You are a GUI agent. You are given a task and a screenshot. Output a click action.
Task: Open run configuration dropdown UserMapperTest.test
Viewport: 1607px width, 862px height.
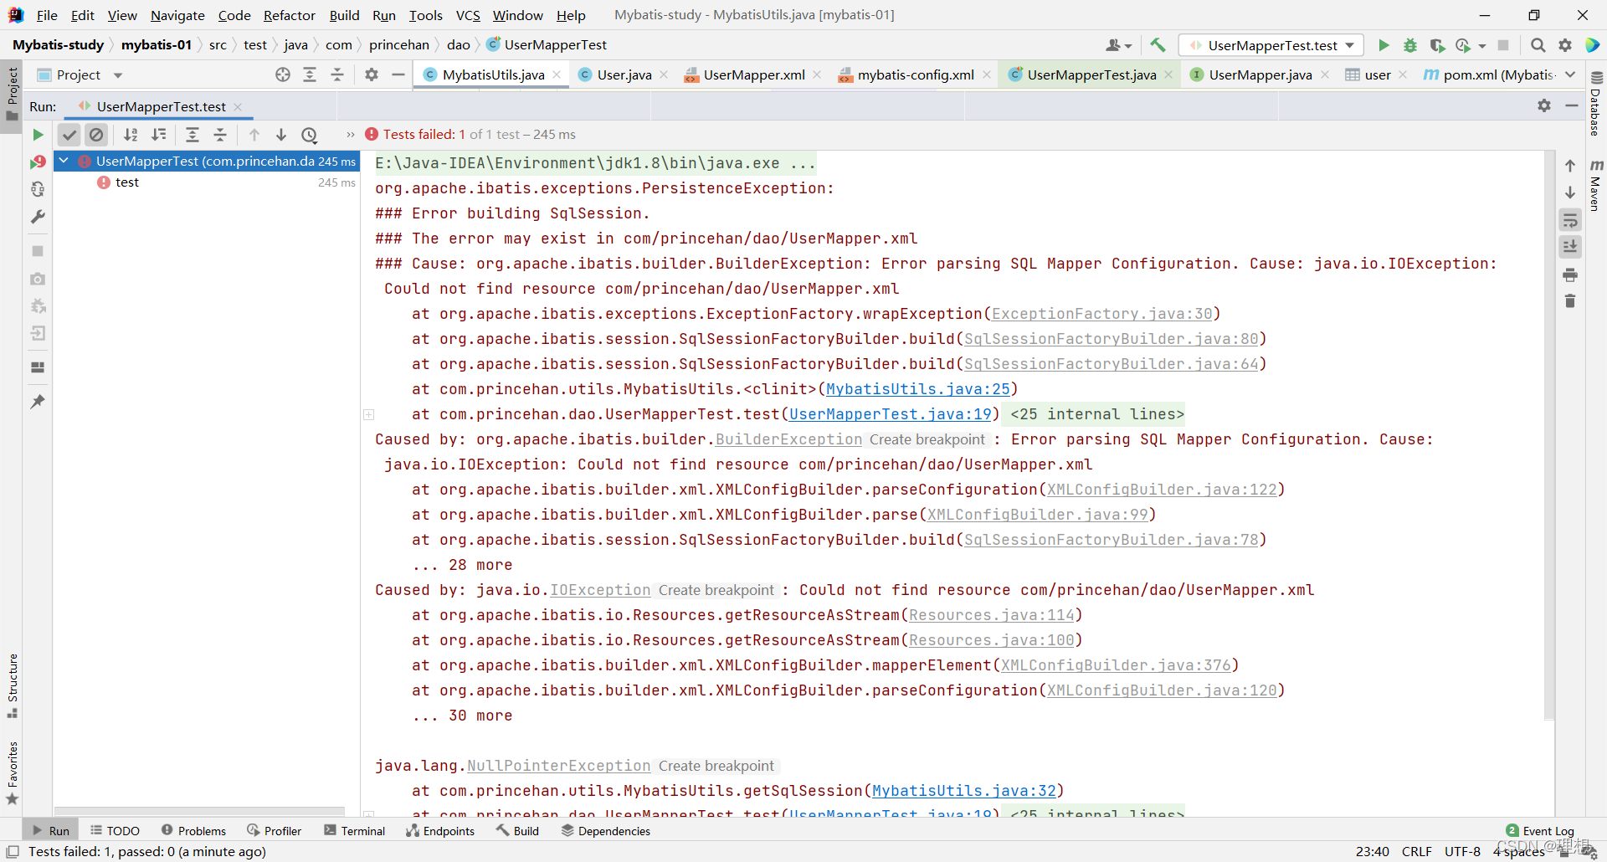(x=1271, y=45)
